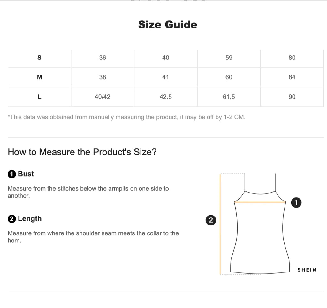Click the 59 value in S row
This screenshot has width=327, height=308.
coord(229,58)
